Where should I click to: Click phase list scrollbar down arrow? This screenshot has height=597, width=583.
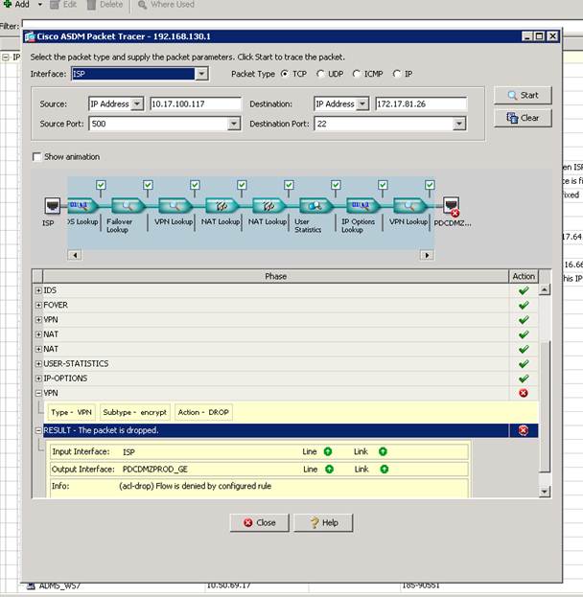click(x=545, y=492)
